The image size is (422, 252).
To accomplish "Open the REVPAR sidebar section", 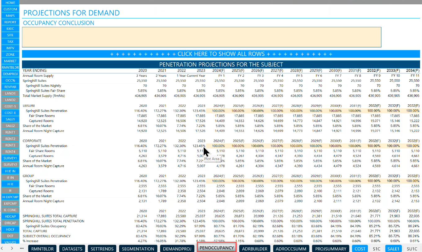I will (10, 87).
